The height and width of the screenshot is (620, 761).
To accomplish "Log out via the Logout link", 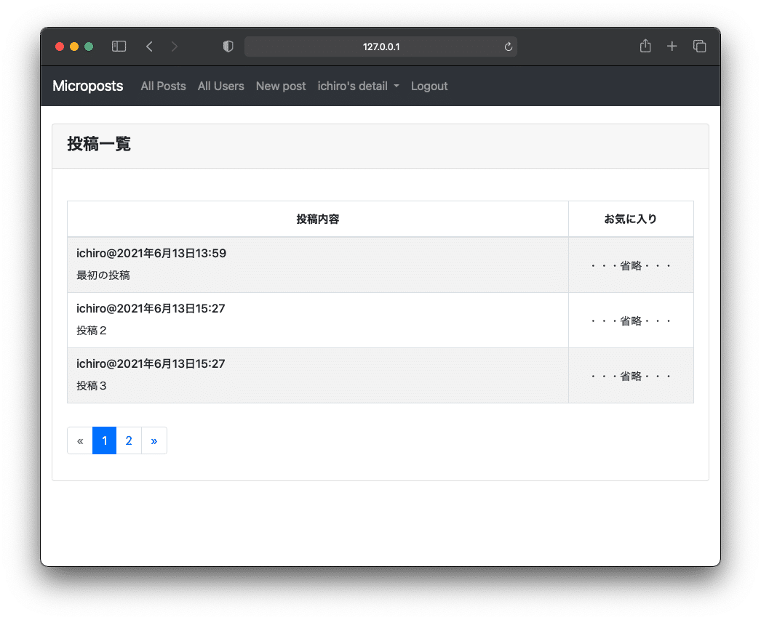I will point(429,86).
